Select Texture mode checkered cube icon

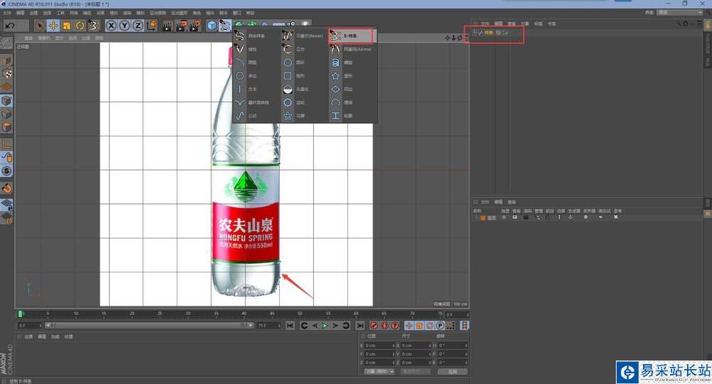click(6, 74)
